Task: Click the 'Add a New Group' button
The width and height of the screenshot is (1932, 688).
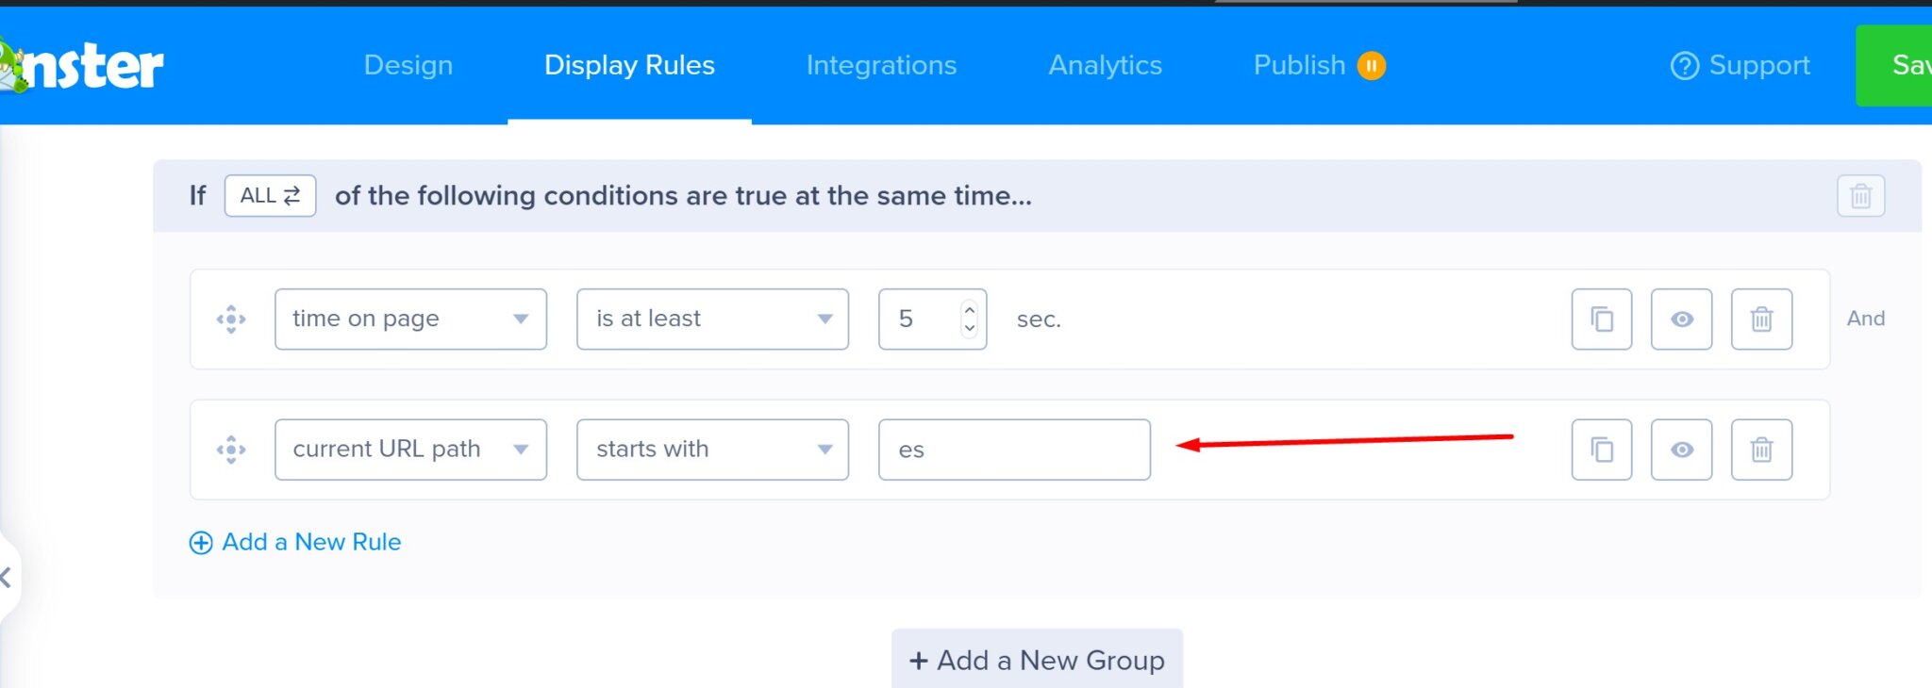Action: pos(1036,660)
